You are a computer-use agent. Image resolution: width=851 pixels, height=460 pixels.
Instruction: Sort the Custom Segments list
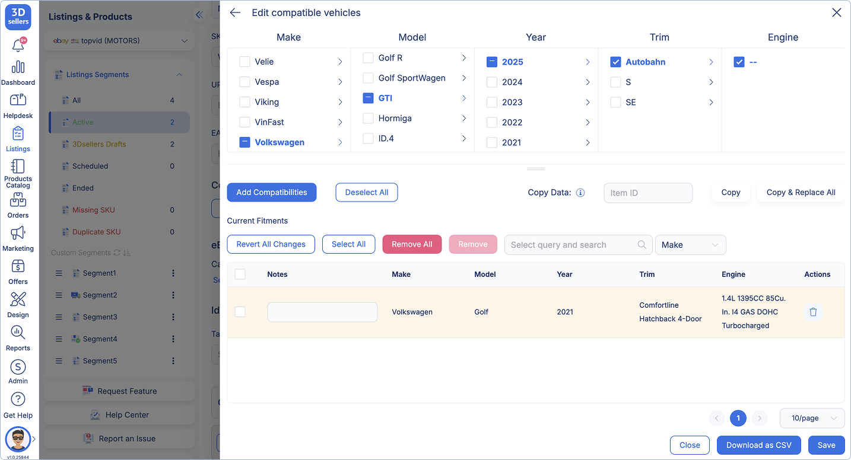[127, 253]
